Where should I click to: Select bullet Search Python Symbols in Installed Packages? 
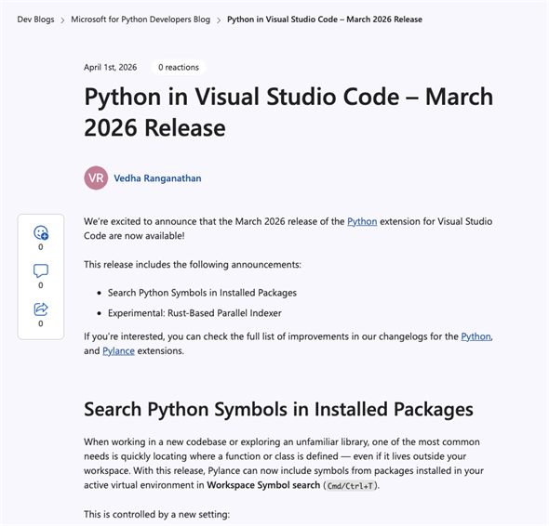tap(202, 293)
